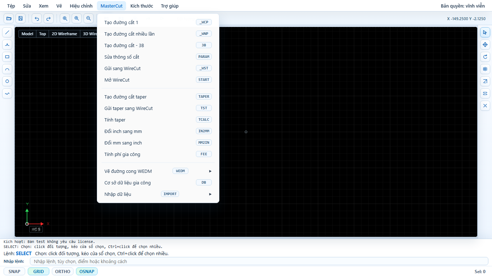Image resolution: width=492 pixels, height=276 pixels.
Task: Choose Tạo đường cắt - 3B
Action: (158, 45)
